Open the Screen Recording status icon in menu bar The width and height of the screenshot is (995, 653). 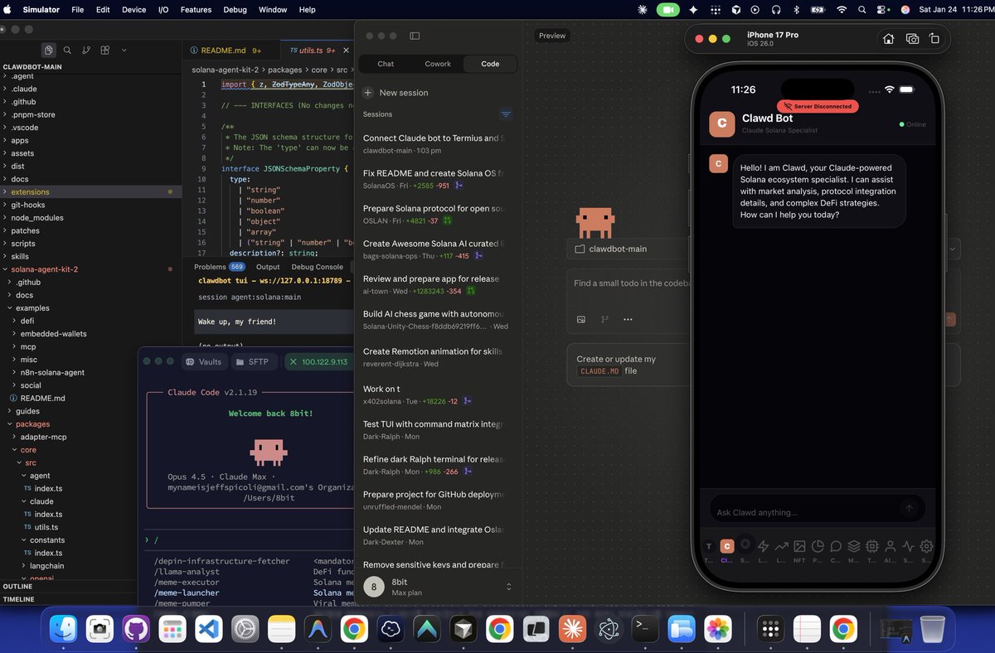coord(668,10)
